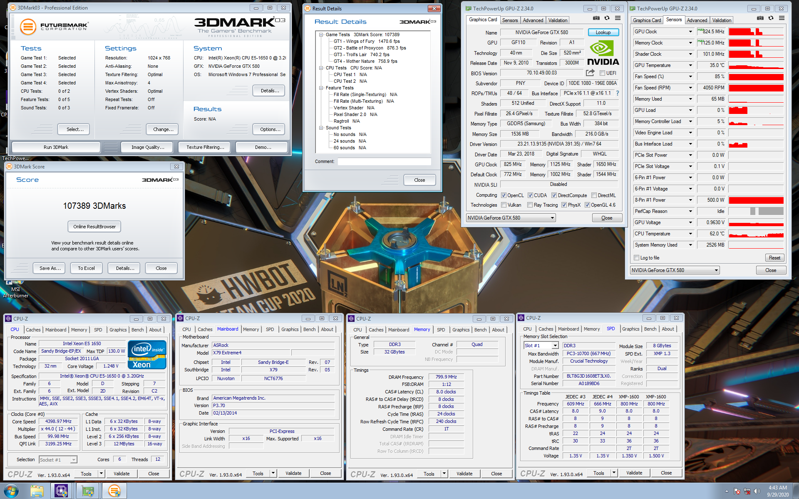Toggle the CUDA checkbox
Screen dimensions: 799x499
[x=530, y=195]
